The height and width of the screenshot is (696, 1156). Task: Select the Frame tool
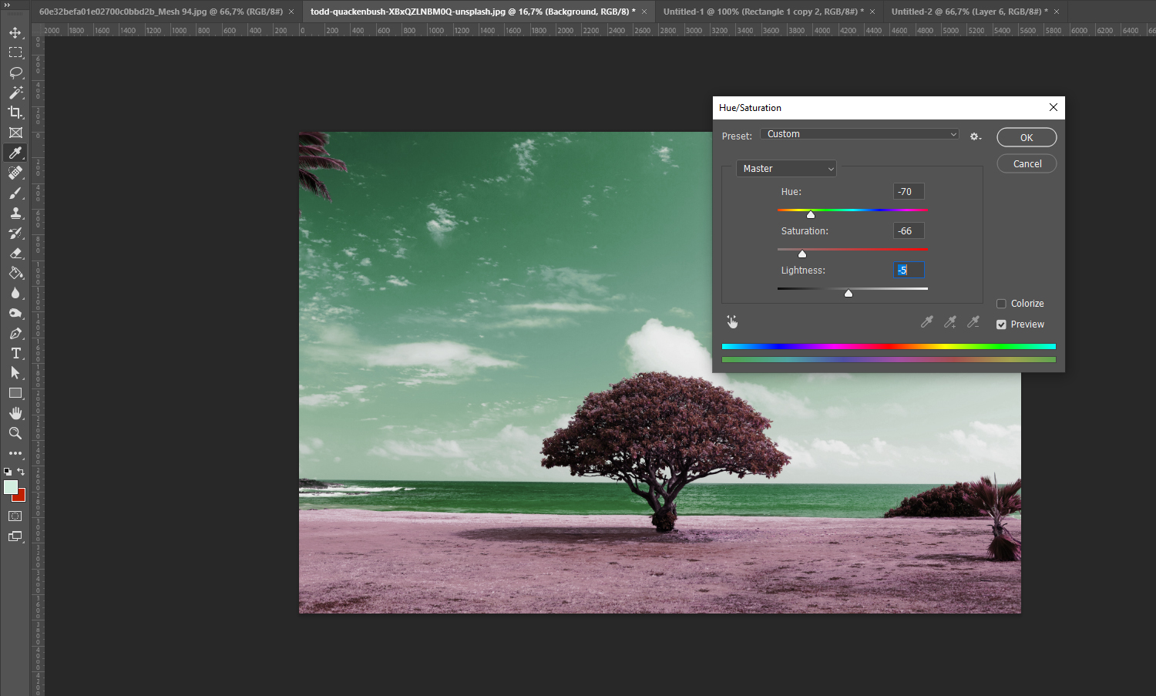tap(15, 133)
